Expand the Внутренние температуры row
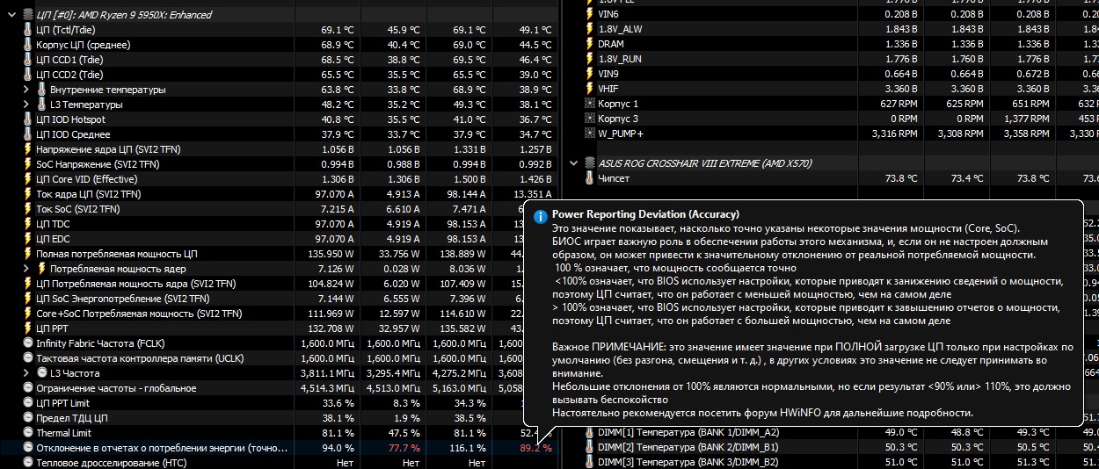 25,90
